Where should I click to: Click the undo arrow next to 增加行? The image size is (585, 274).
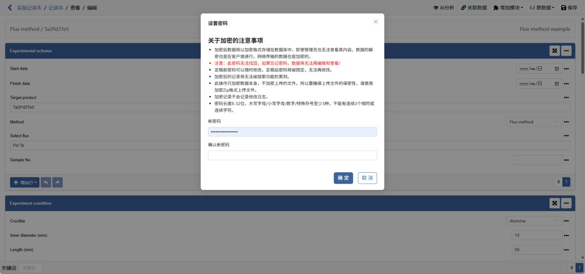click(46, 182)
